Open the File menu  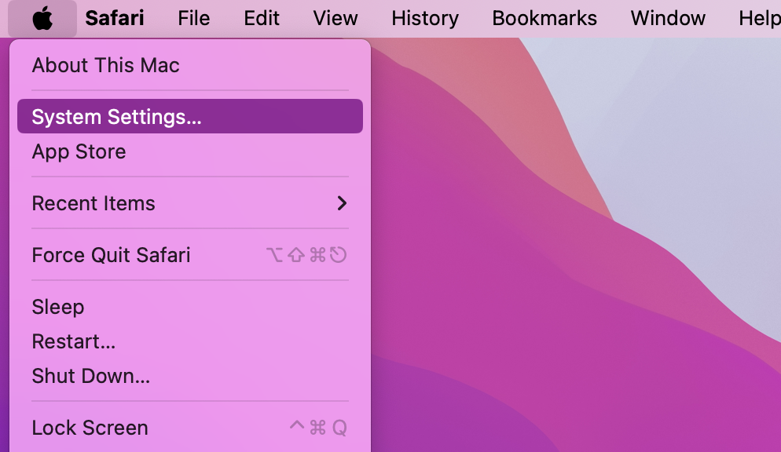194,18
